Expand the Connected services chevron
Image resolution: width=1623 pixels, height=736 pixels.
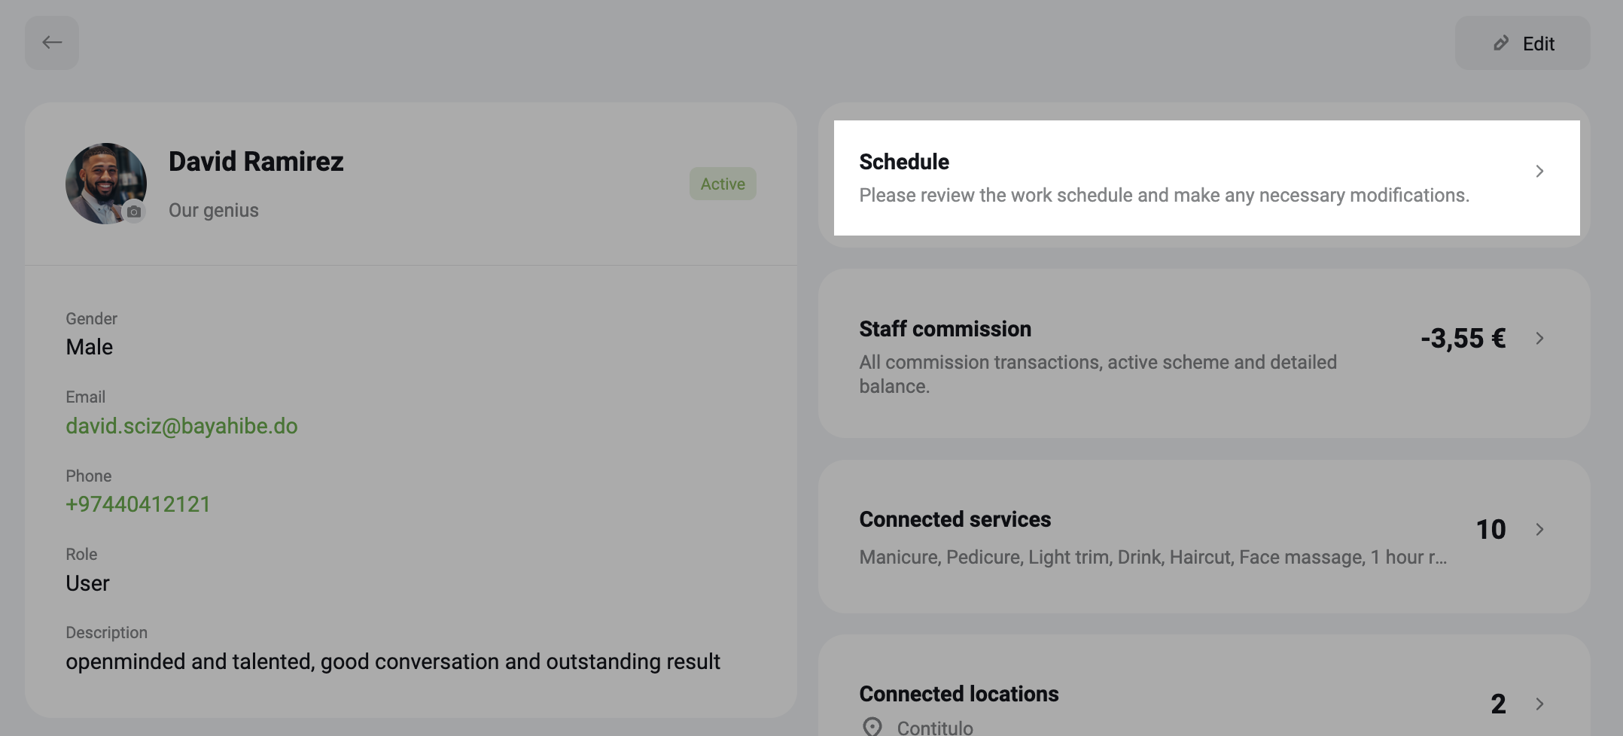pyautogui.click(x=1539, y=530)
